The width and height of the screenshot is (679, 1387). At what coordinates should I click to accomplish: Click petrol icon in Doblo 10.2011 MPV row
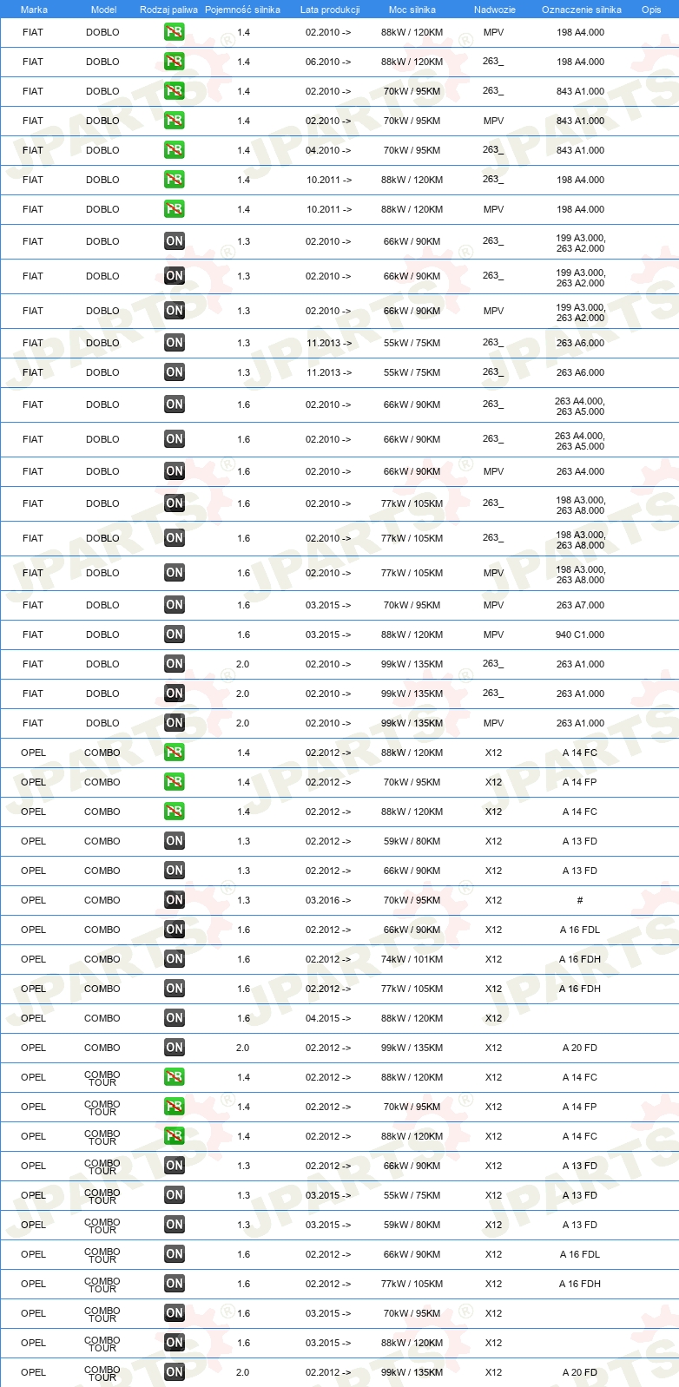175,209
